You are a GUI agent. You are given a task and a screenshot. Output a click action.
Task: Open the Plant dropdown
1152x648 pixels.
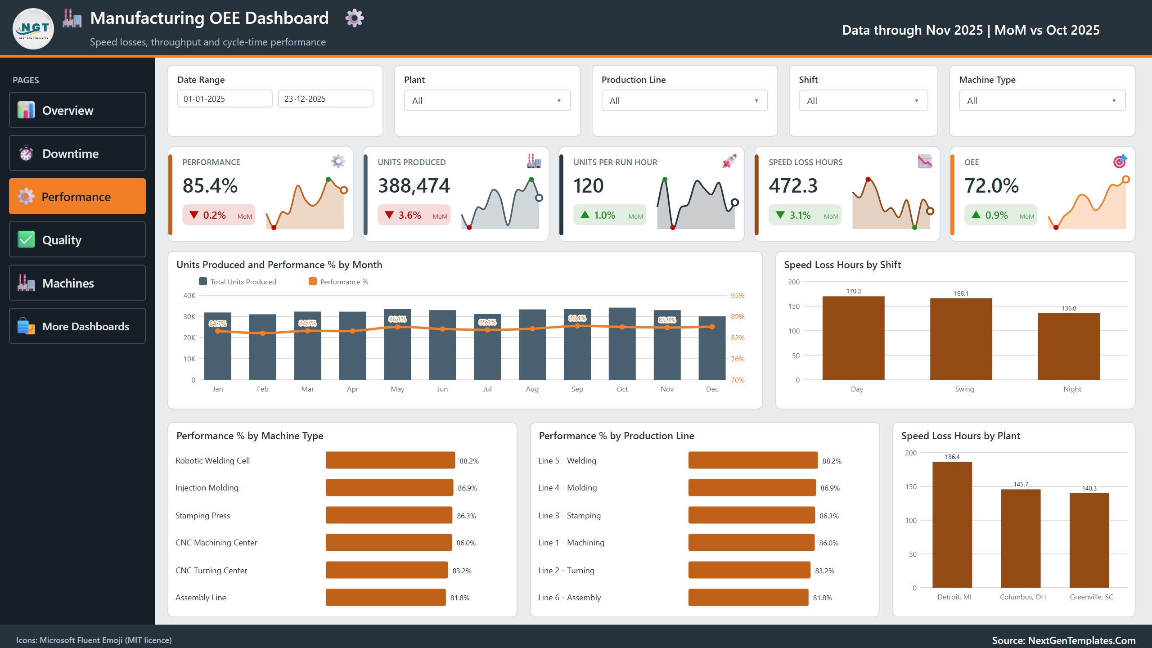coord(487,100)
